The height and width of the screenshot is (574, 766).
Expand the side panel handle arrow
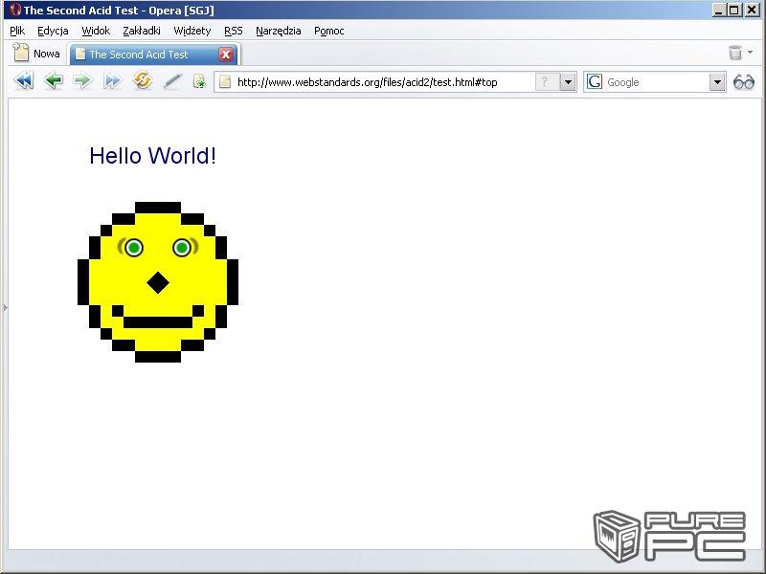(5, 307)
